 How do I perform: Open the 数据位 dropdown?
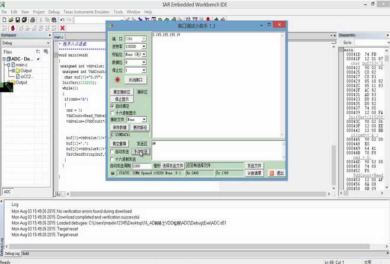pyautogui.click(x=144, y=62)
